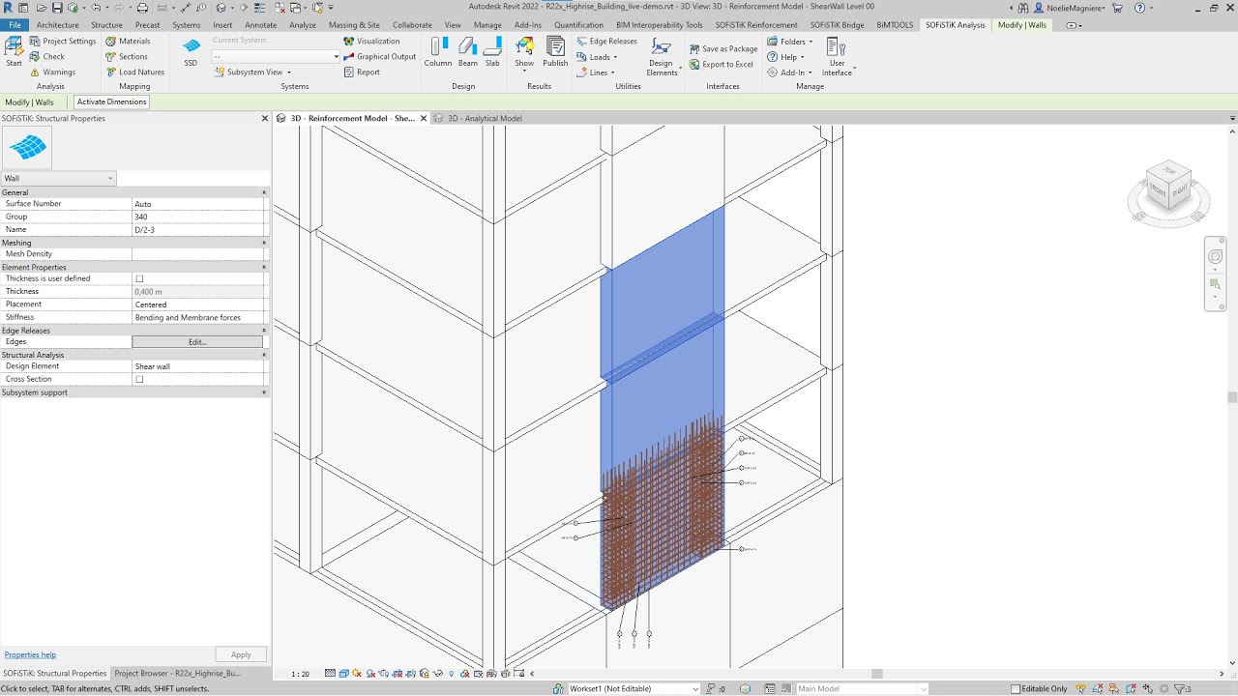Toggle the Editable Only checkbox
Image resolution: width=1238 pixels, height=696 pixels.
pyautogui.click(x=1016, y=689)
